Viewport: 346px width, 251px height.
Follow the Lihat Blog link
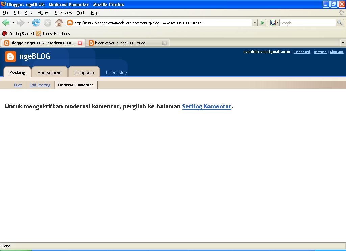click(x=117, y=72)
